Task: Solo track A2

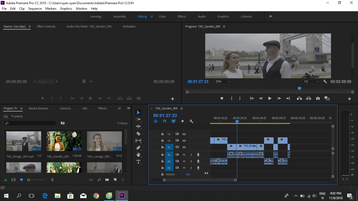Action: coord(191,161)
